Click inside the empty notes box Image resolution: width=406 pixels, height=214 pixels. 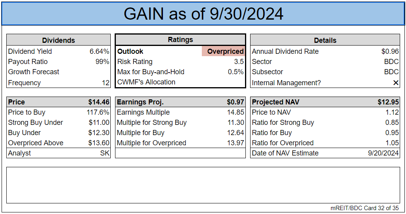[203, 185]
